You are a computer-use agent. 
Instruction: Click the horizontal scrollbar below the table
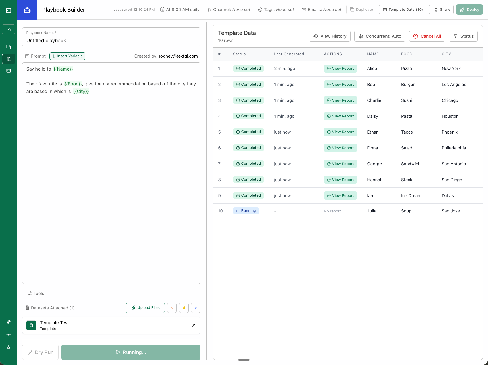point(244,360)
